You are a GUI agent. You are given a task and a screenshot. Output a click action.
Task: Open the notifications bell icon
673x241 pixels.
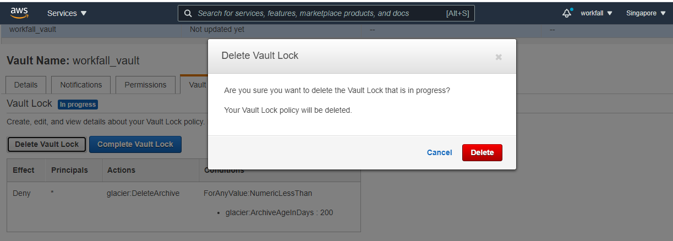[x=567, y=13]
